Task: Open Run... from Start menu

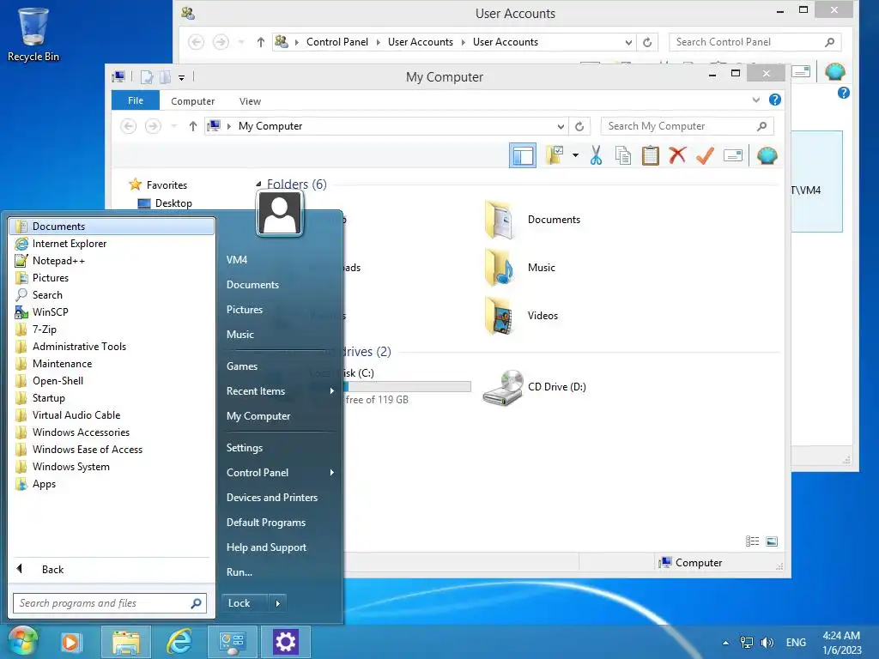Action: [239, 572]
